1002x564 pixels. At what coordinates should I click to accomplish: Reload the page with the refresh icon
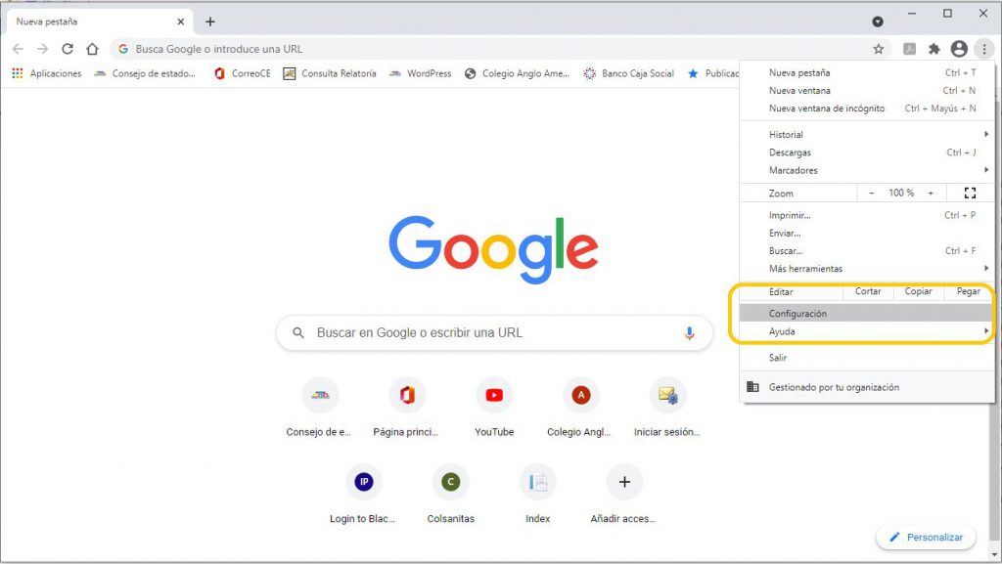tap(68, 49)
